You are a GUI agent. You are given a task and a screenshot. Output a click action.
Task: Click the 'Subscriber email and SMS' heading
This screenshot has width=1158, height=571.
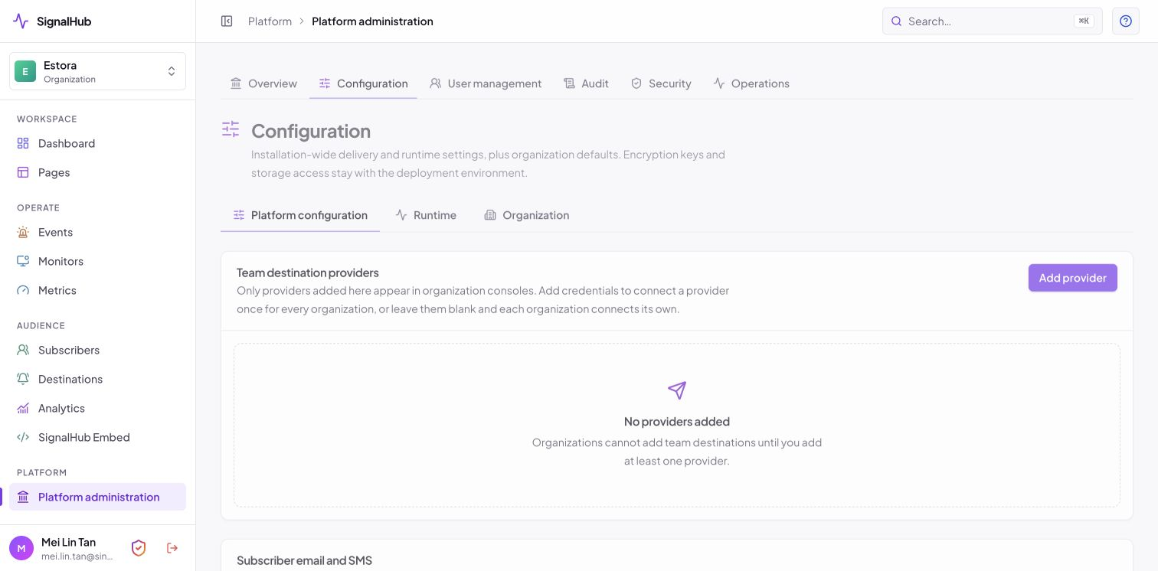(x=304, y=560)
